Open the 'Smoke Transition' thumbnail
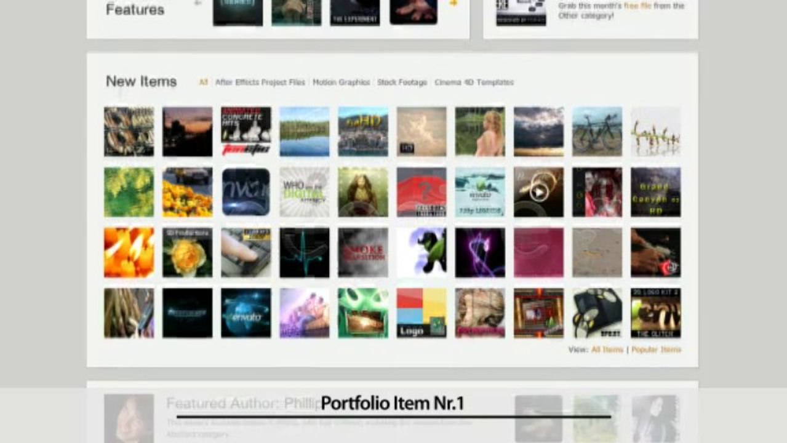This screenshot has height=443, width=787. click(363, 252)
